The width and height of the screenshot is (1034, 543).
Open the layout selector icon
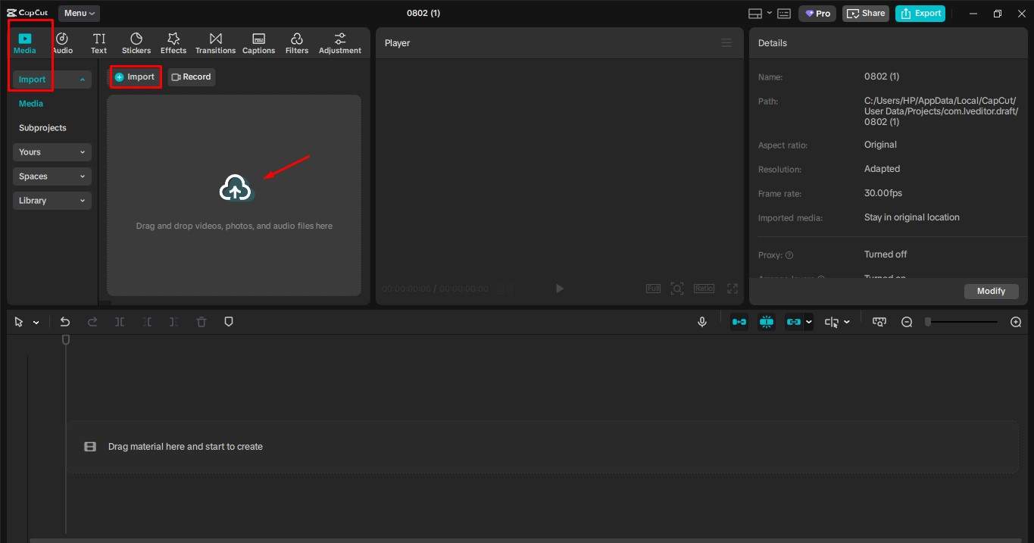click(755, 14)
